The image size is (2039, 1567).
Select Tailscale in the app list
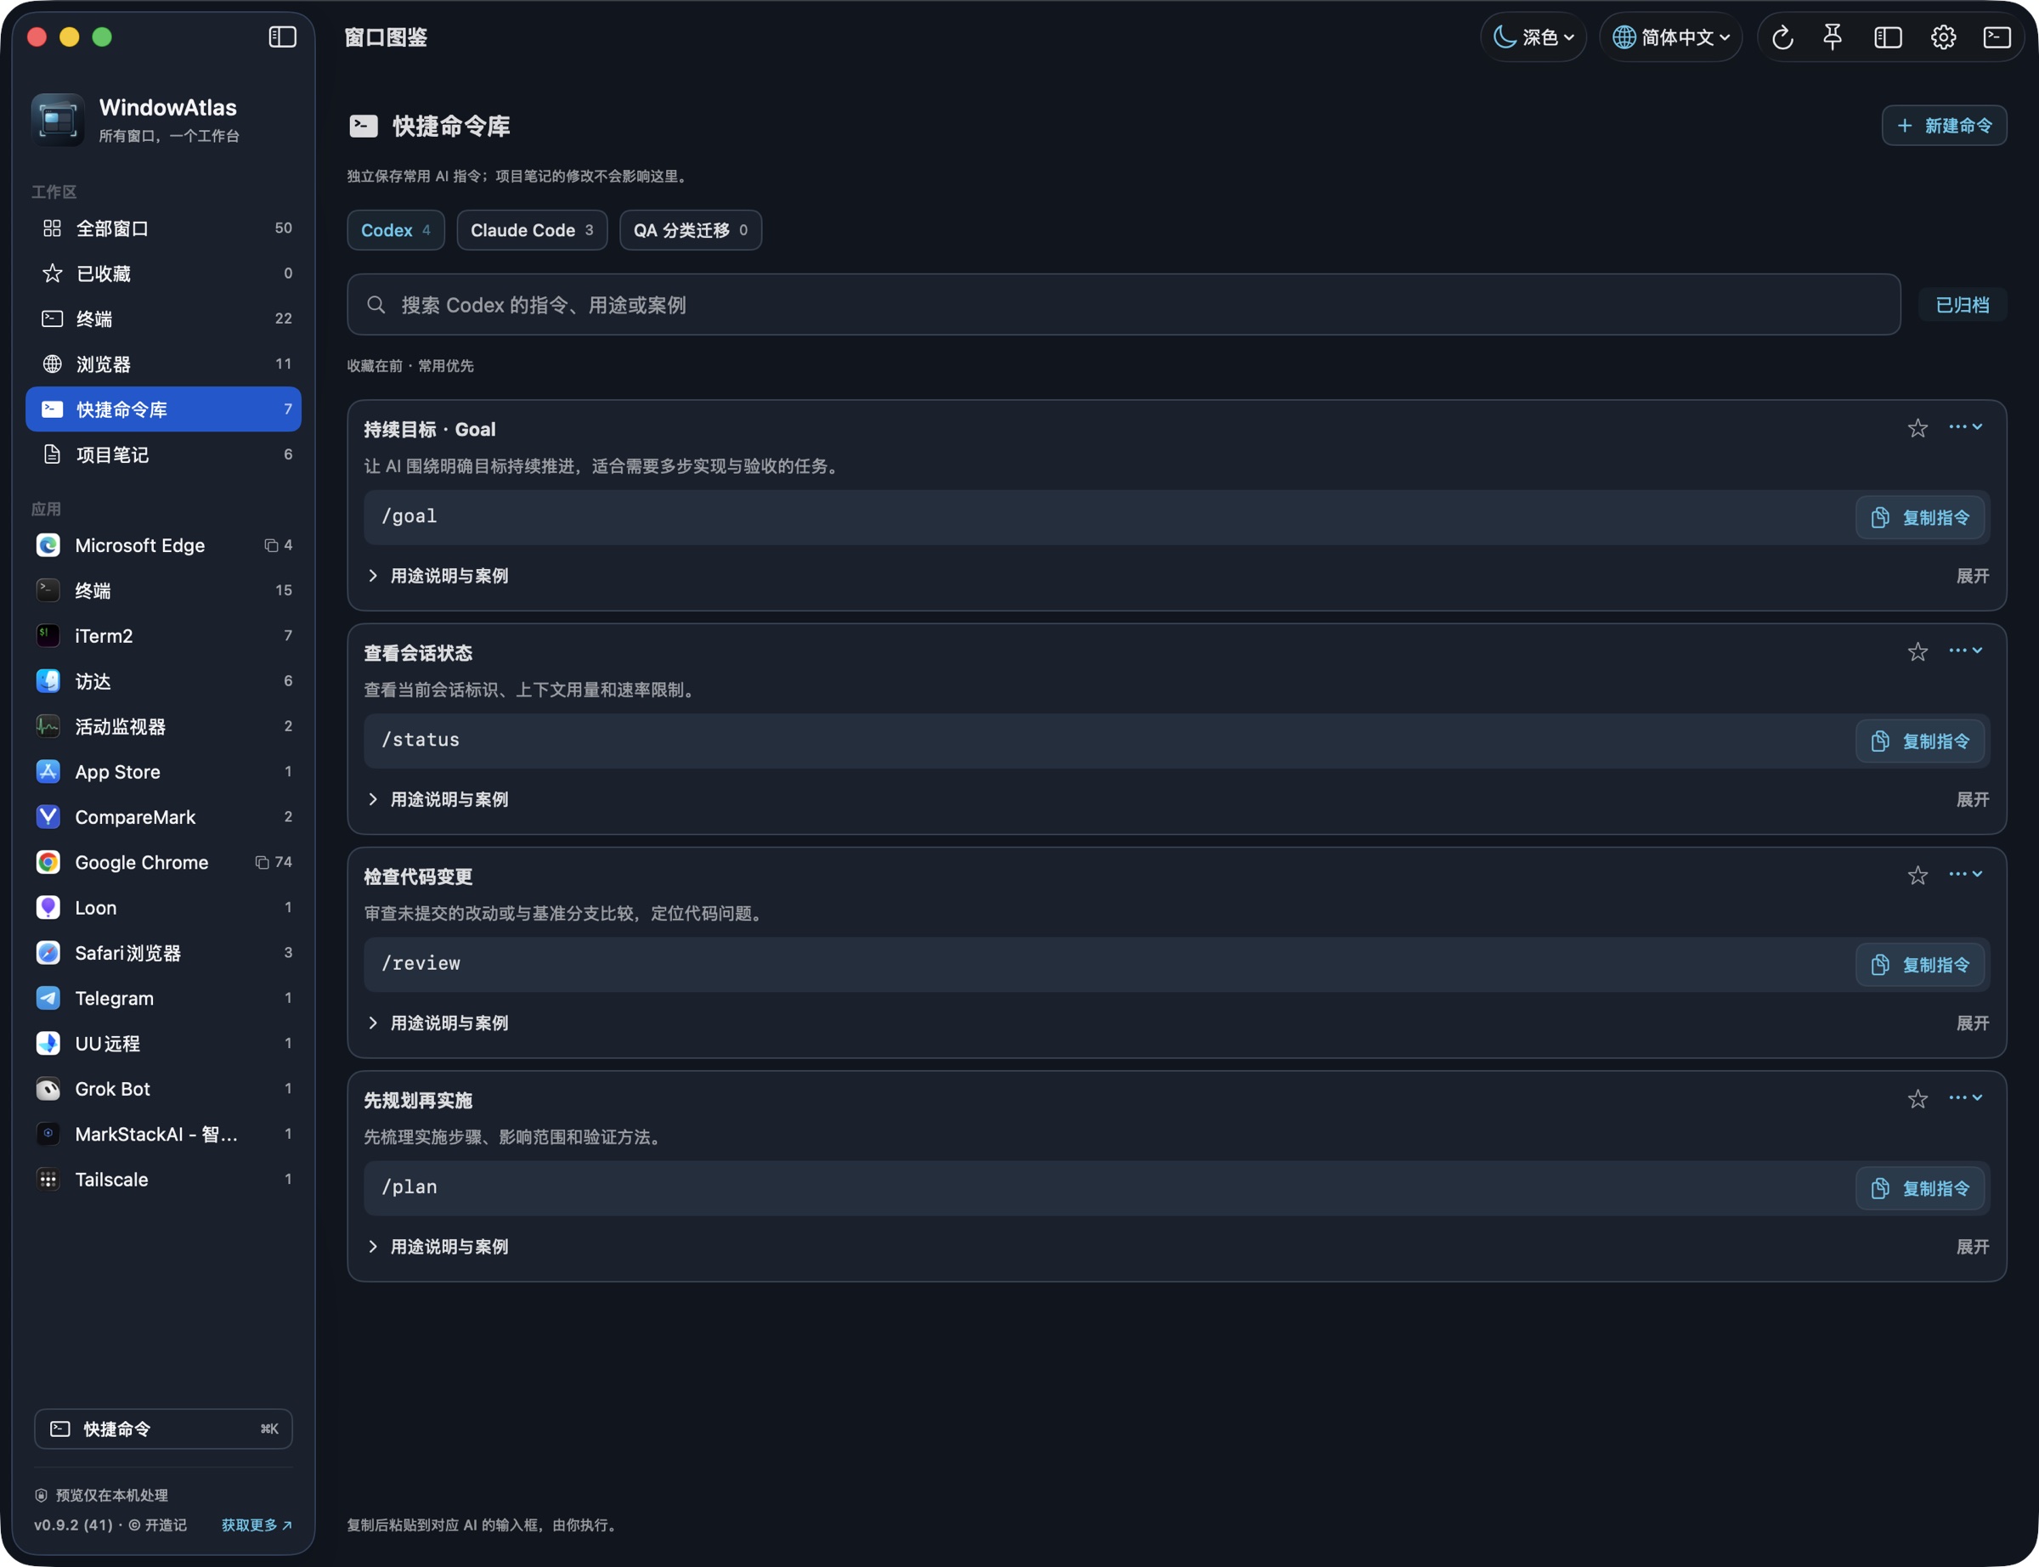coord(163,1179)
